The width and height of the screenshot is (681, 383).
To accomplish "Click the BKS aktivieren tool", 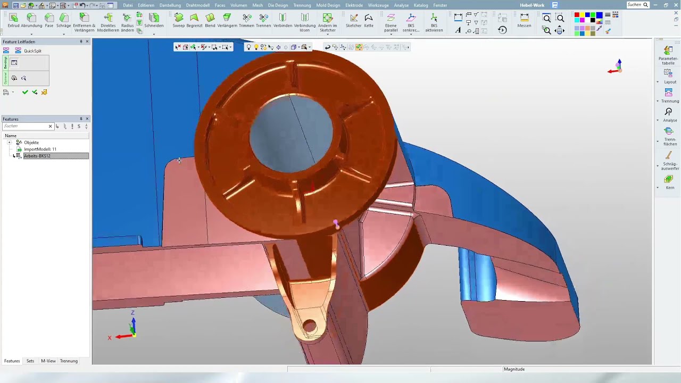I will 434,23.
